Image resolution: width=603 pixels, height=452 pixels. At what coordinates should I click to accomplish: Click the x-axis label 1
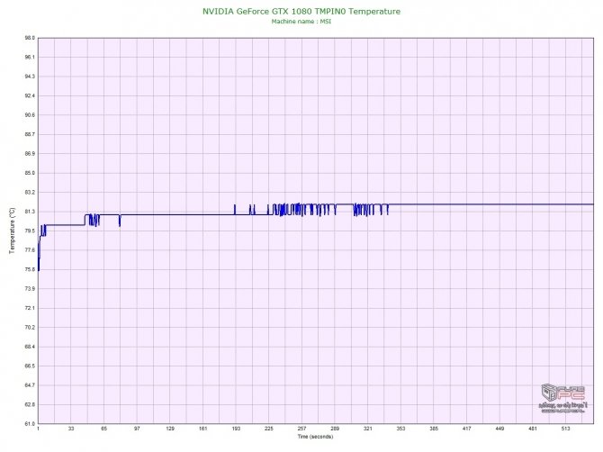point(38,429)
